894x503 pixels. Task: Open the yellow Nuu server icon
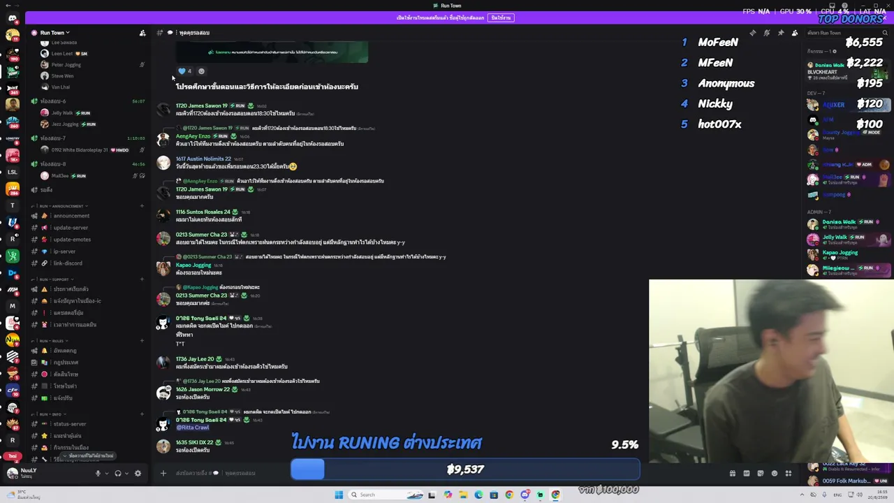(12, 340)
